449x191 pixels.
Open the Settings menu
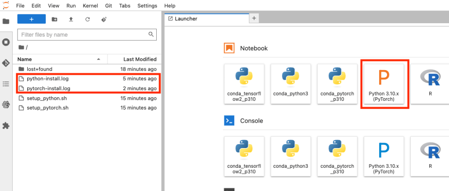click(147, 6)
